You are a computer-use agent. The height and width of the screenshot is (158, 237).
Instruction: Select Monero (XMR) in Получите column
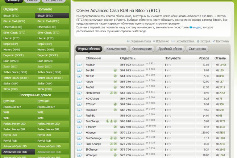[52, 50]
